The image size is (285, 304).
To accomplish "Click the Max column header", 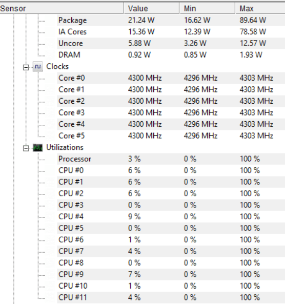I will click(x=260, y=9).
